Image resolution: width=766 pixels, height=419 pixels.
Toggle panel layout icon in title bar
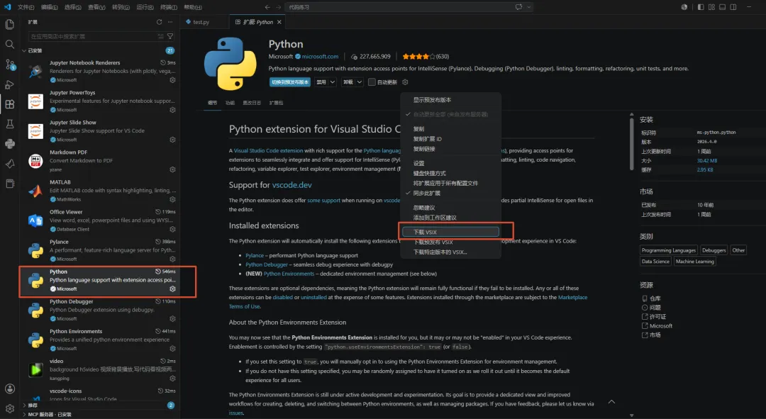pyautogui.click(x=723, y=7)
